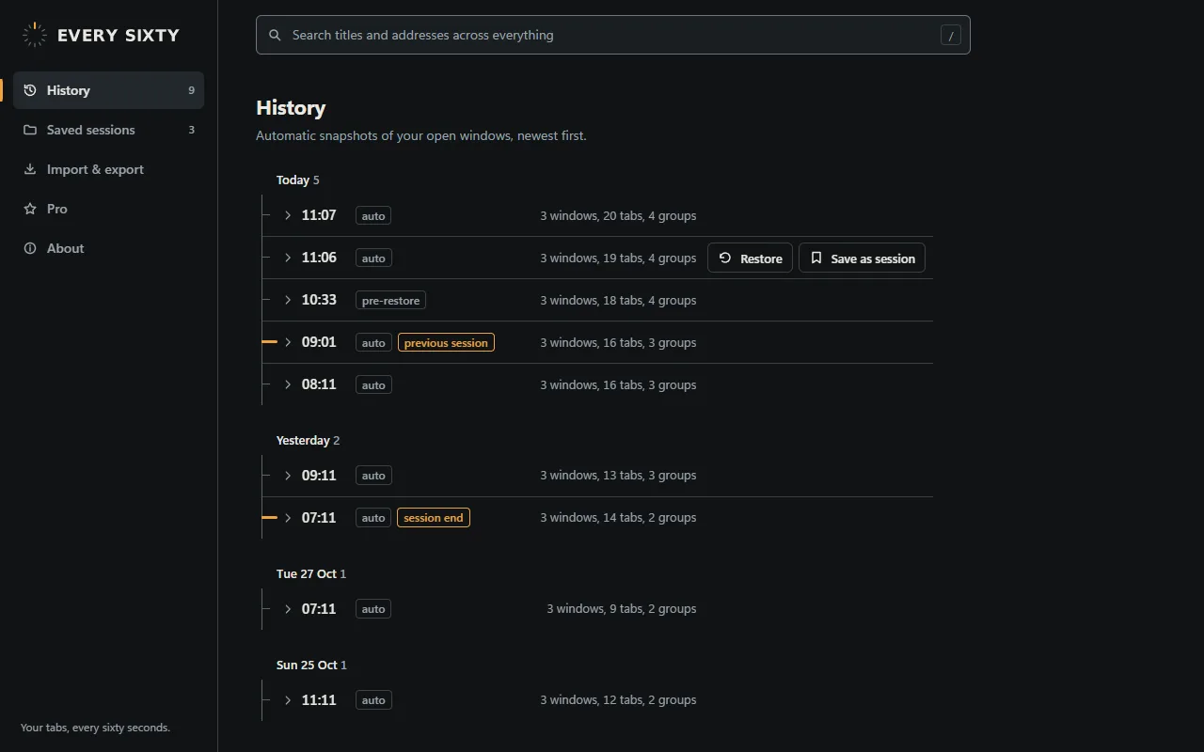Focus the search titles and addresses field
Image resolution: width=1204 pixels, height=752 pixels.
[613, 35]
